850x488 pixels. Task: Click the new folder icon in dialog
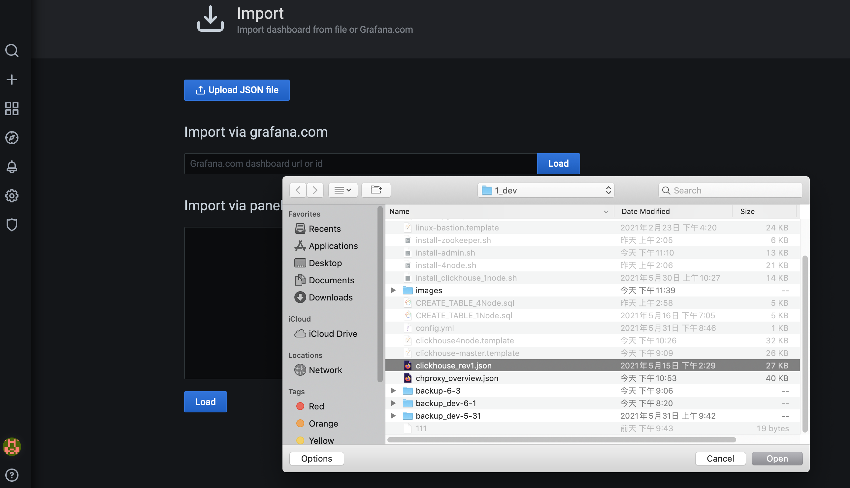tap(376, 190)
